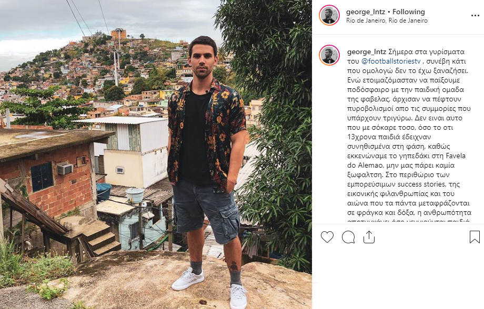Image resolution: width=484 pixels, height=309 pixels.
Task: Open the profile picture in the post header
Action: click(x=329, y=15)
